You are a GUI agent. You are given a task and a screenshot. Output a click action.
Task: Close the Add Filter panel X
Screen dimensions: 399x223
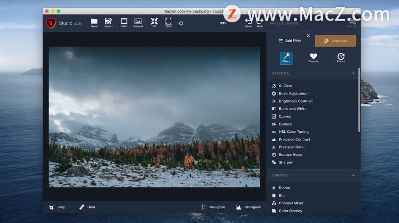click(308, 36)
